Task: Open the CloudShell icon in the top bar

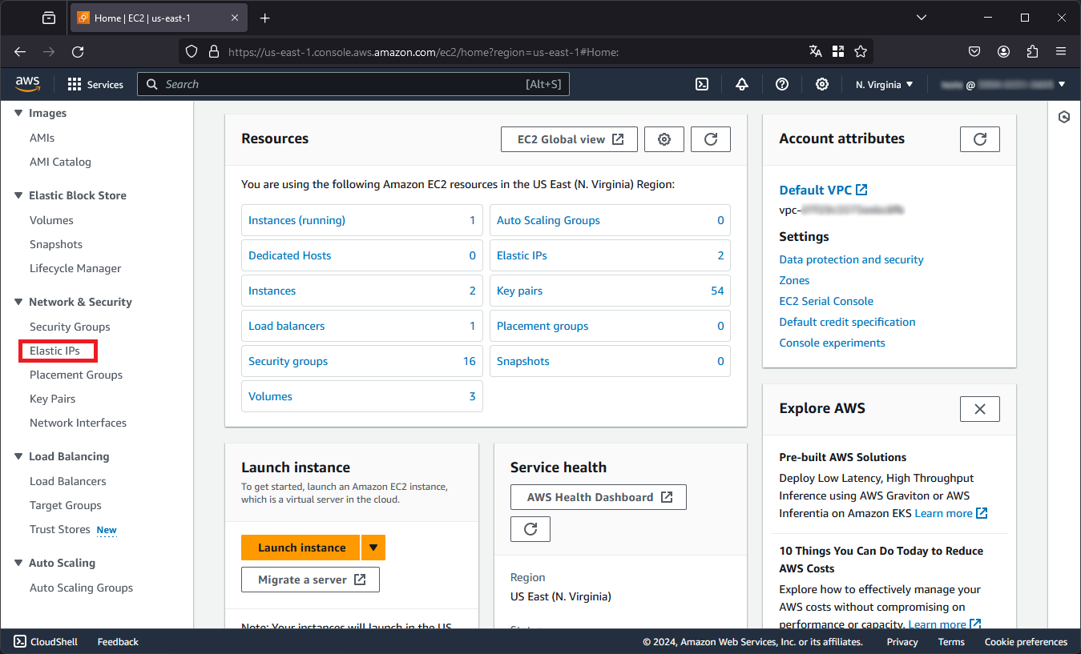Action: point(702,84)
